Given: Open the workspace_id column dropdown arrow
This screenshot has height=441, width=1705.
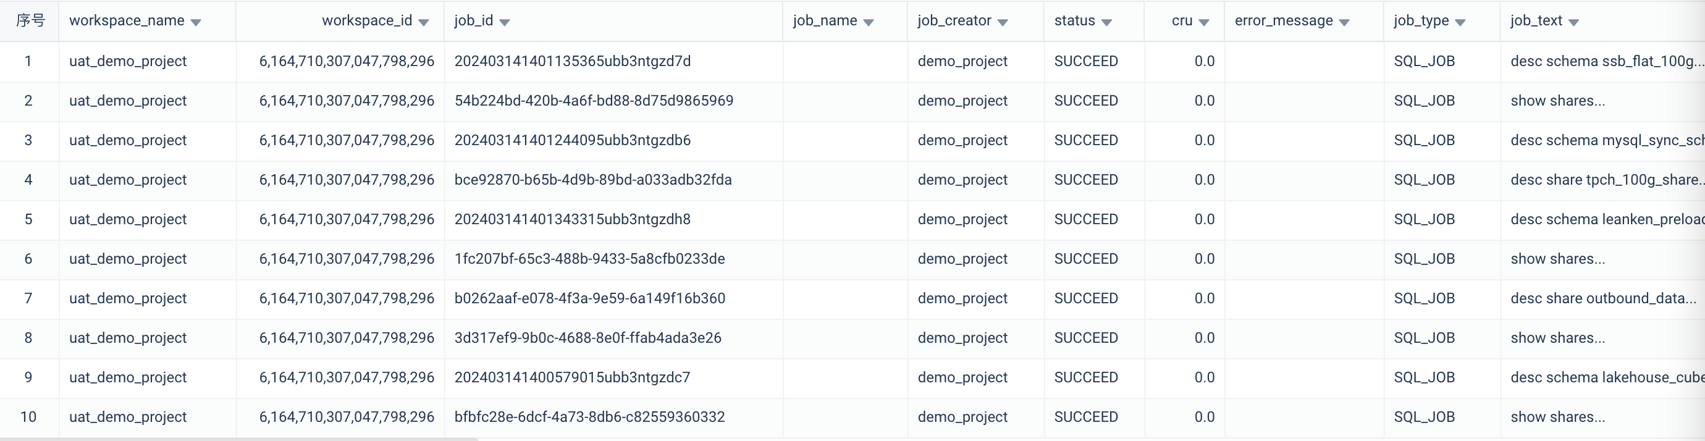Looking at the screenshot, I should [x=424, y=22].
